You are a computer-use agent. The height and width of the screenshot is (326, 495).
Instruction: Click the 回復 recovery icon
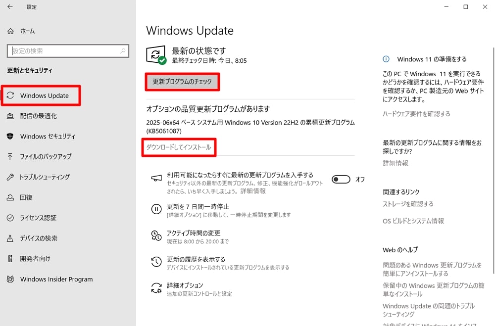tap(10, 197)
